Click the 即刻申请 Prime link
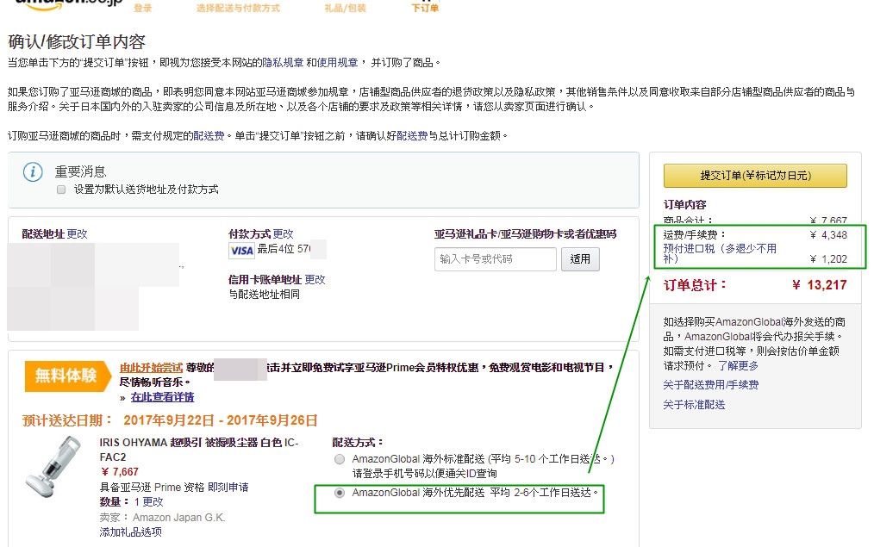This screenshot has height=547, width=874. [x=228, y=488]
